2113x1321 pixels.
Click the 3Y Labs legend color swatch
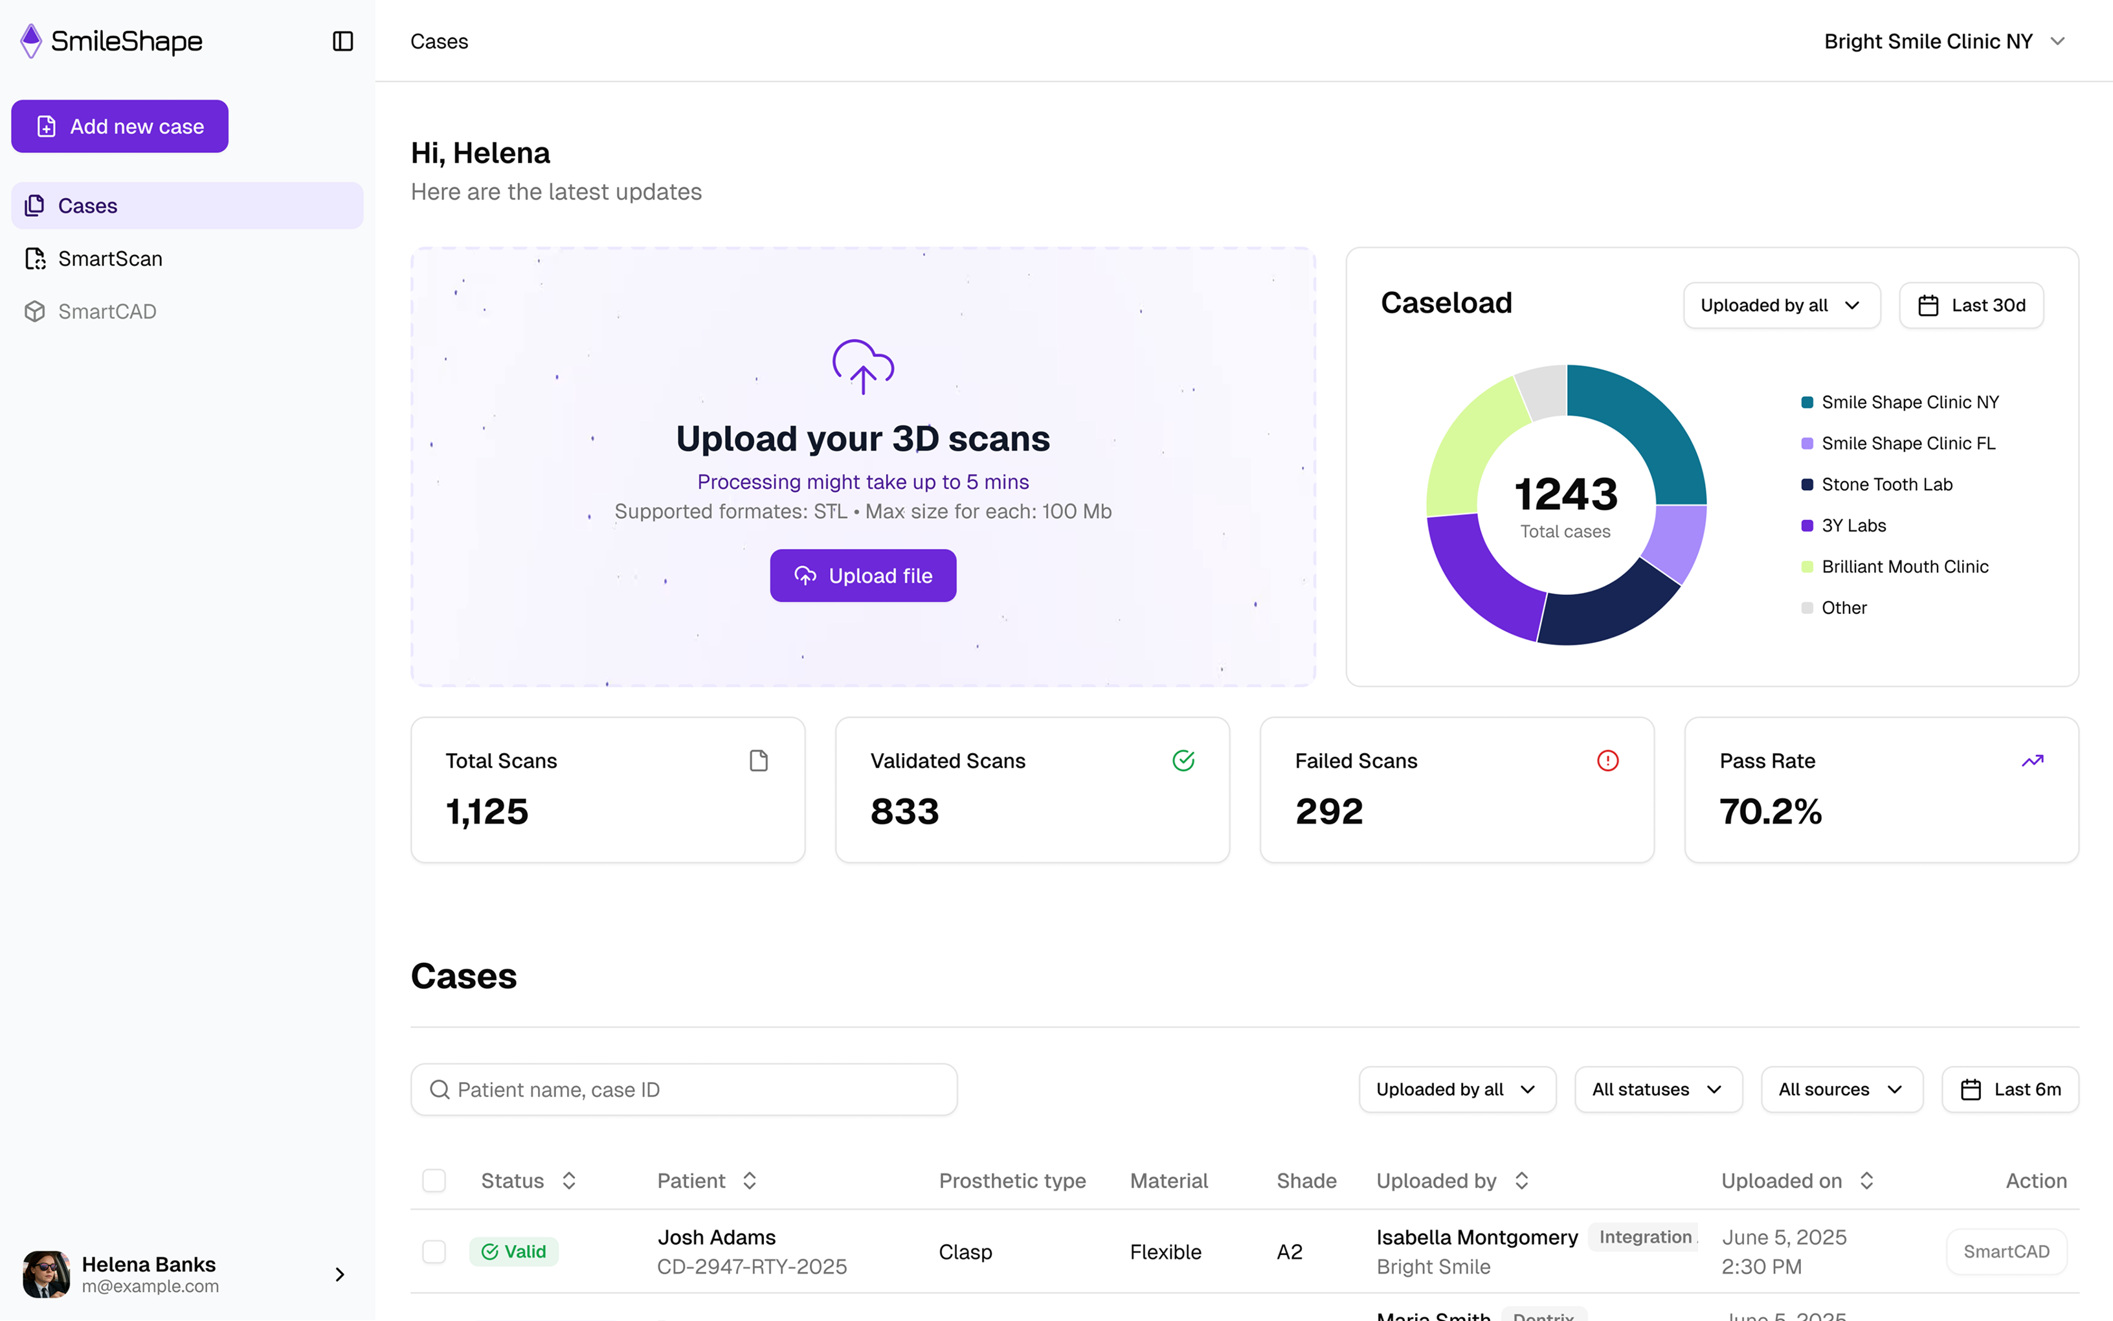(x=1807, y=525)
